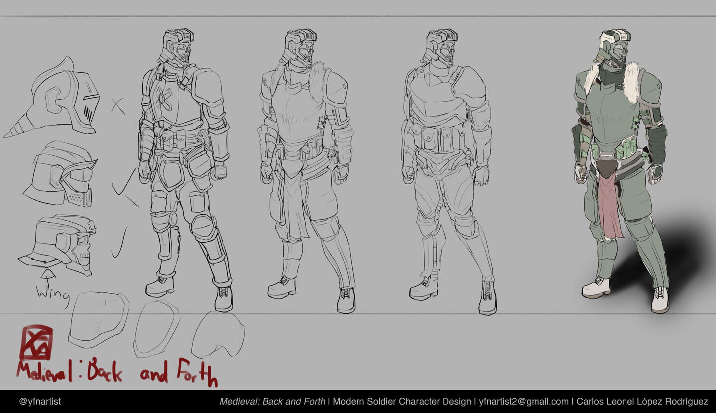Click the Modern Soldier Character Design text
Viewport: 716px width, 413px height.
point(402,401)
